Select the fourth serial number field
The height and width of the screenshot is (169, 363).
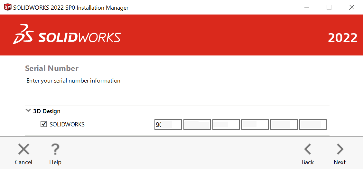coord(255,125)
